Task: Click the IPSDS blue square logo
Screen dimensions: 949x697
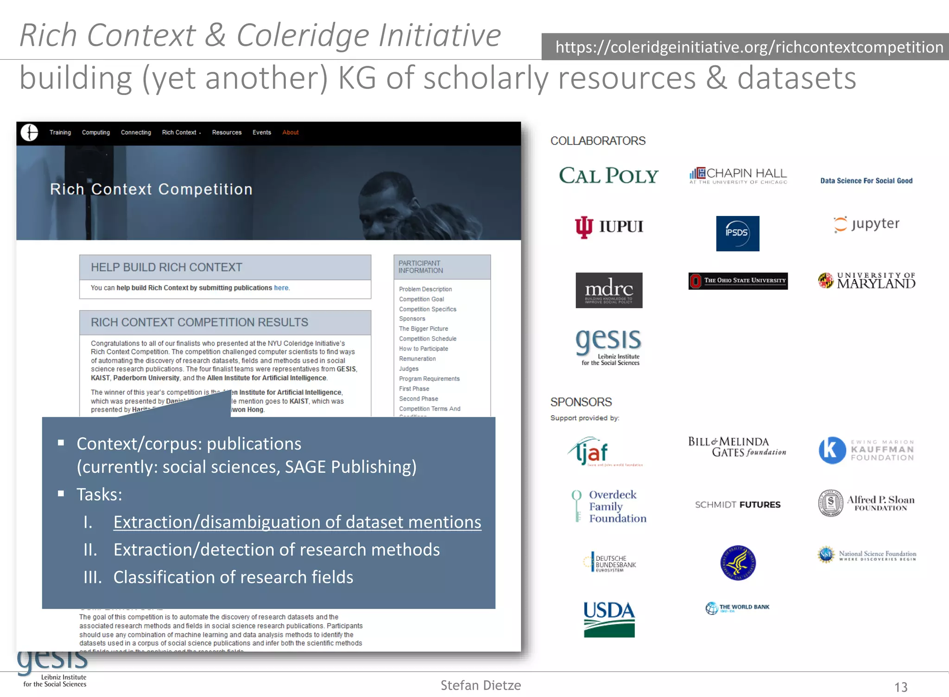Action: 738,234
